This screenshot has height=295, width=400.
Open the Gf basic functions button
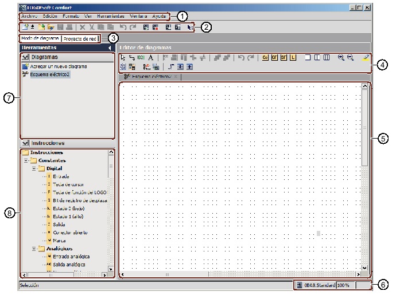pos(274,57)
